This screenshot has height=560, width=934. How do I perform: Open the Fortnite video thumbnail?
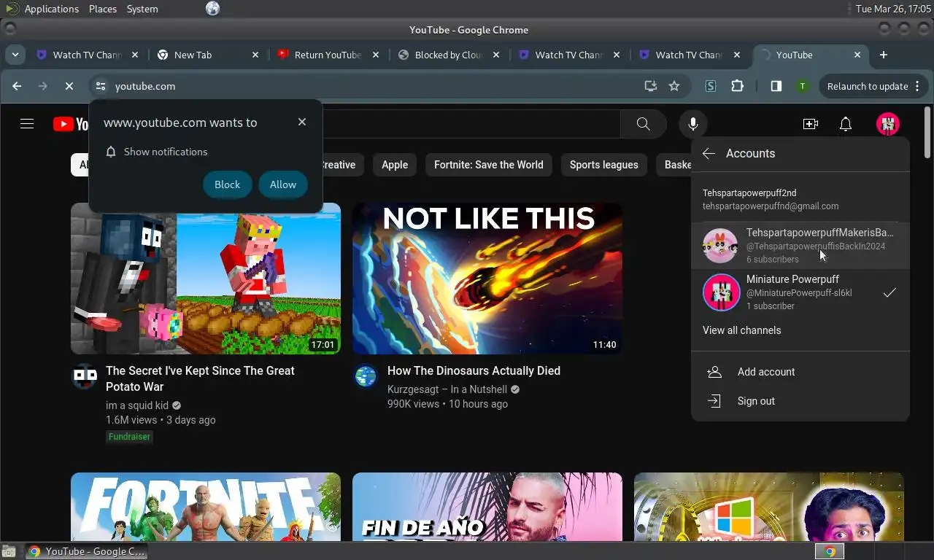[x=206, y=507]
